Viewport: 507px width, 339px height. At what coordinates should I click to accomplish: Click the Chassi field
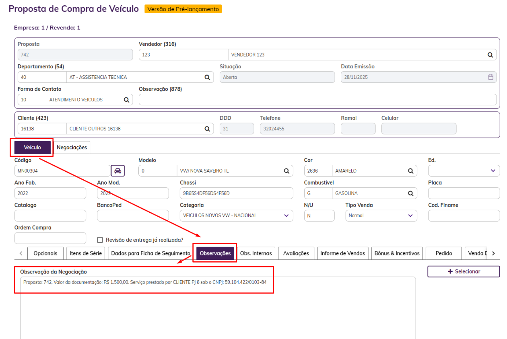point(237,193)
